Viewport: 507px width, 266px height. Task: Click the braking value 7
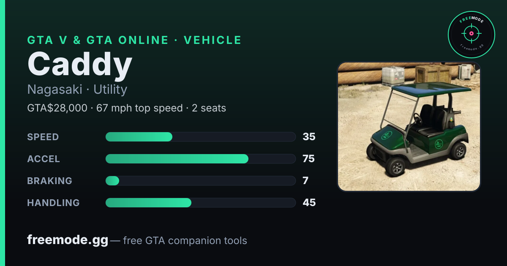coord(305,181)
